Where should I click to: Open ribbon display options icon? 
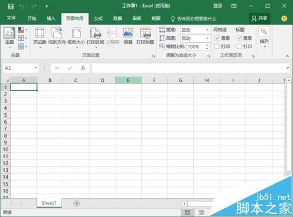[234, 6]
